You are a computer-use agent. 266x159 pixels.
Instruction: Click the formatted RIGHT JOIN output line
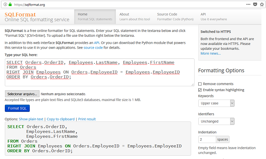94,146
